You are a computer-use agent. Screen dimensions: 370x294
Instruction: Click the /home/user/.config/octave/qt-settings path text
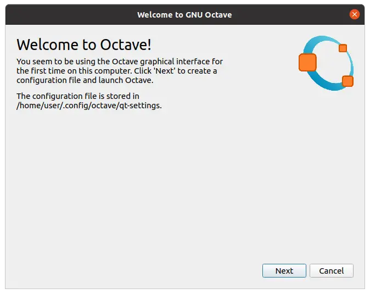pyautogui.click(x=89, y=106)
